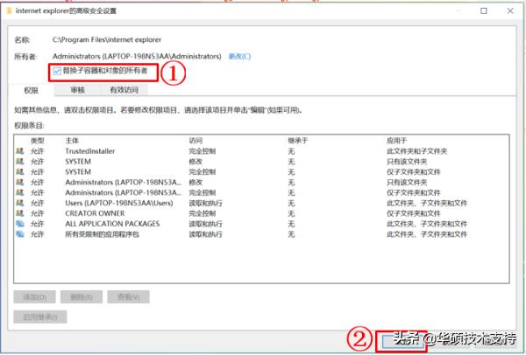Click 完全控制 in the TrustedInstaller row
526x355 pixels.
(x=203, y=151)
